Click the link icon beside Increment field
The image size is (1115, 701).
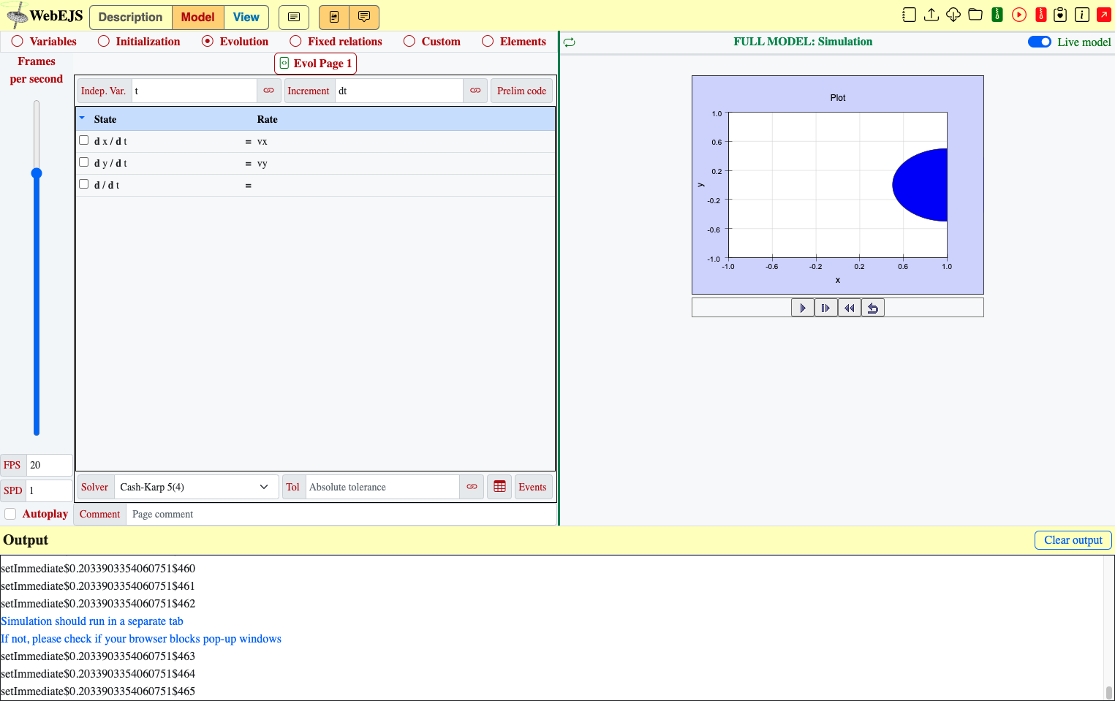pyautogui.click(x=475, y=91)
